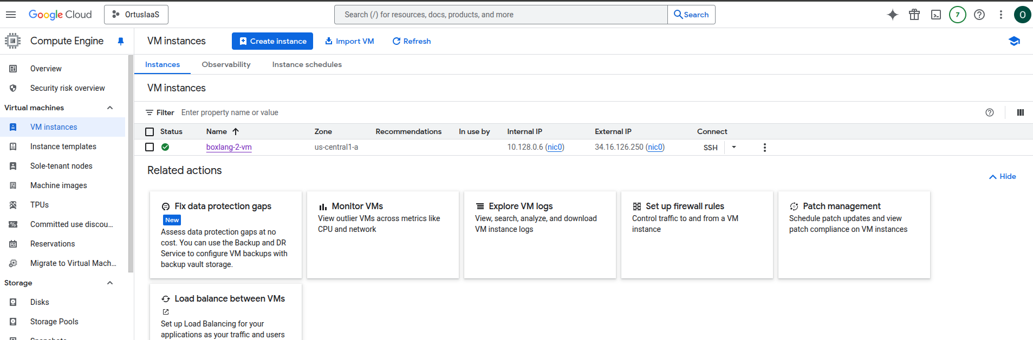This screenshot has width=1033, height=340.
Task: Click the Migrate to Virtual Machines icon
Action: pyautogui.click(x=13, y=263)
